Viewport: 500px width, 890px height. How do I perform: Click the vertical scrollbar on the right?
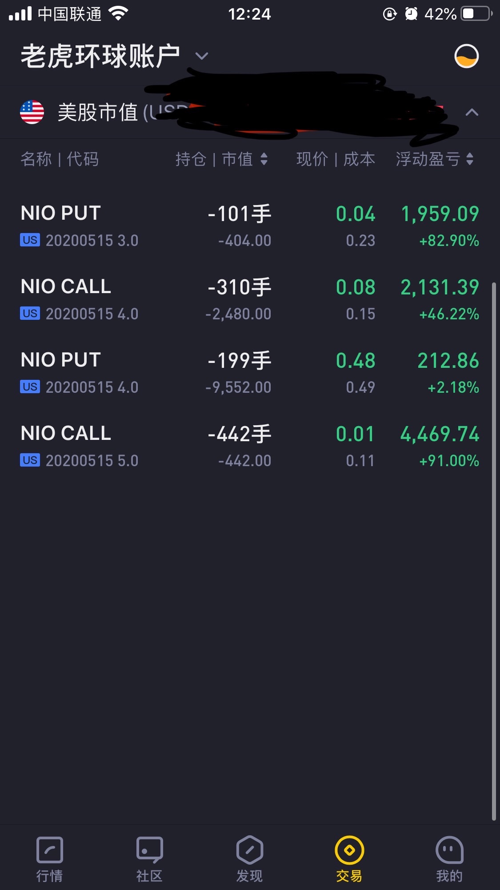point(494,551)
